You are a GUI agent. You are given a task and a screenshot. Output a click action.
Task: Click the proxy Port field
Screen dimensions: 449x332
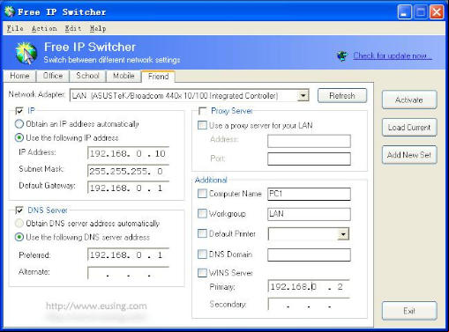click(309, 159)
